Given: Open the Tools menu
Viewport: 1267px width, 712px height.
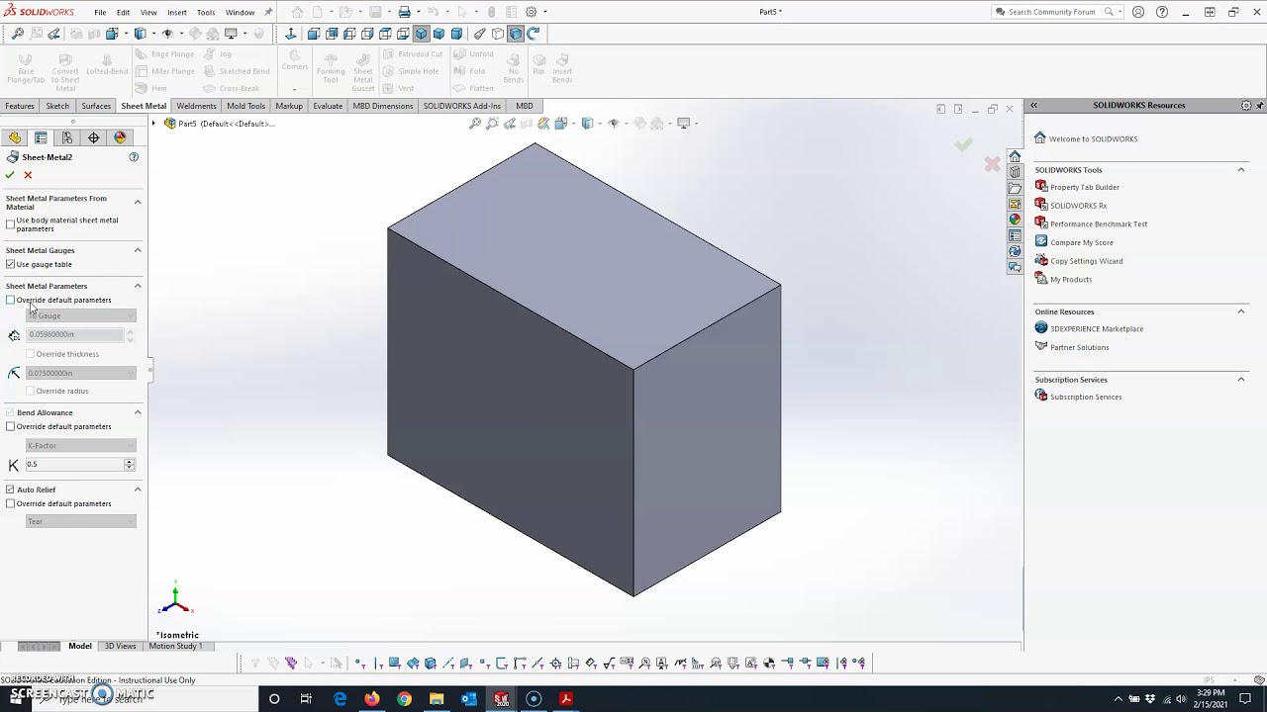Looking at the screenshot, I should point(206,12).
